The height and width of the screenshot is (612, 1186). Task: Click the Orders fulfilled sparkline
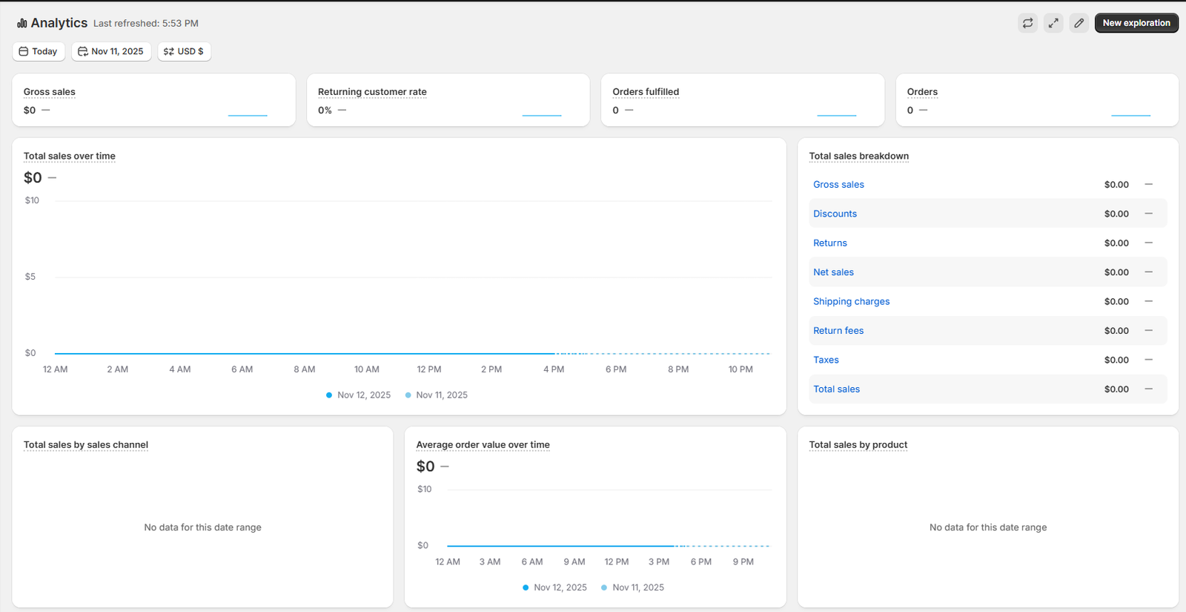click(x=836, y=115)
